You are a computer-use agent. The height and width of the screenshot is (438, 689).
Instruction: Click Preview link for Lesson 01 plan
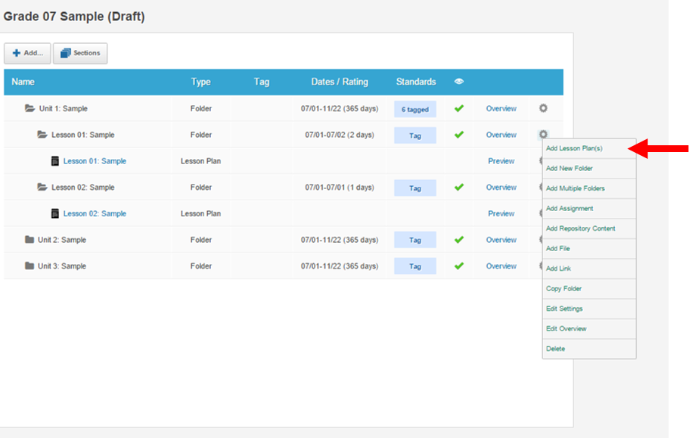(501, 161)
